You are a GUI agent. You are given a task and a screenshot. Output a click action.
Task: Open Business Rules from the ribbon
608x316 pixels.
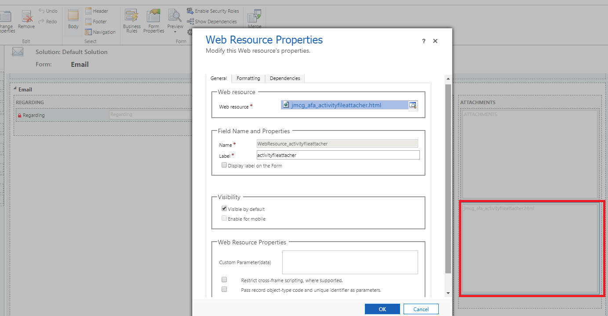(131, 20)
